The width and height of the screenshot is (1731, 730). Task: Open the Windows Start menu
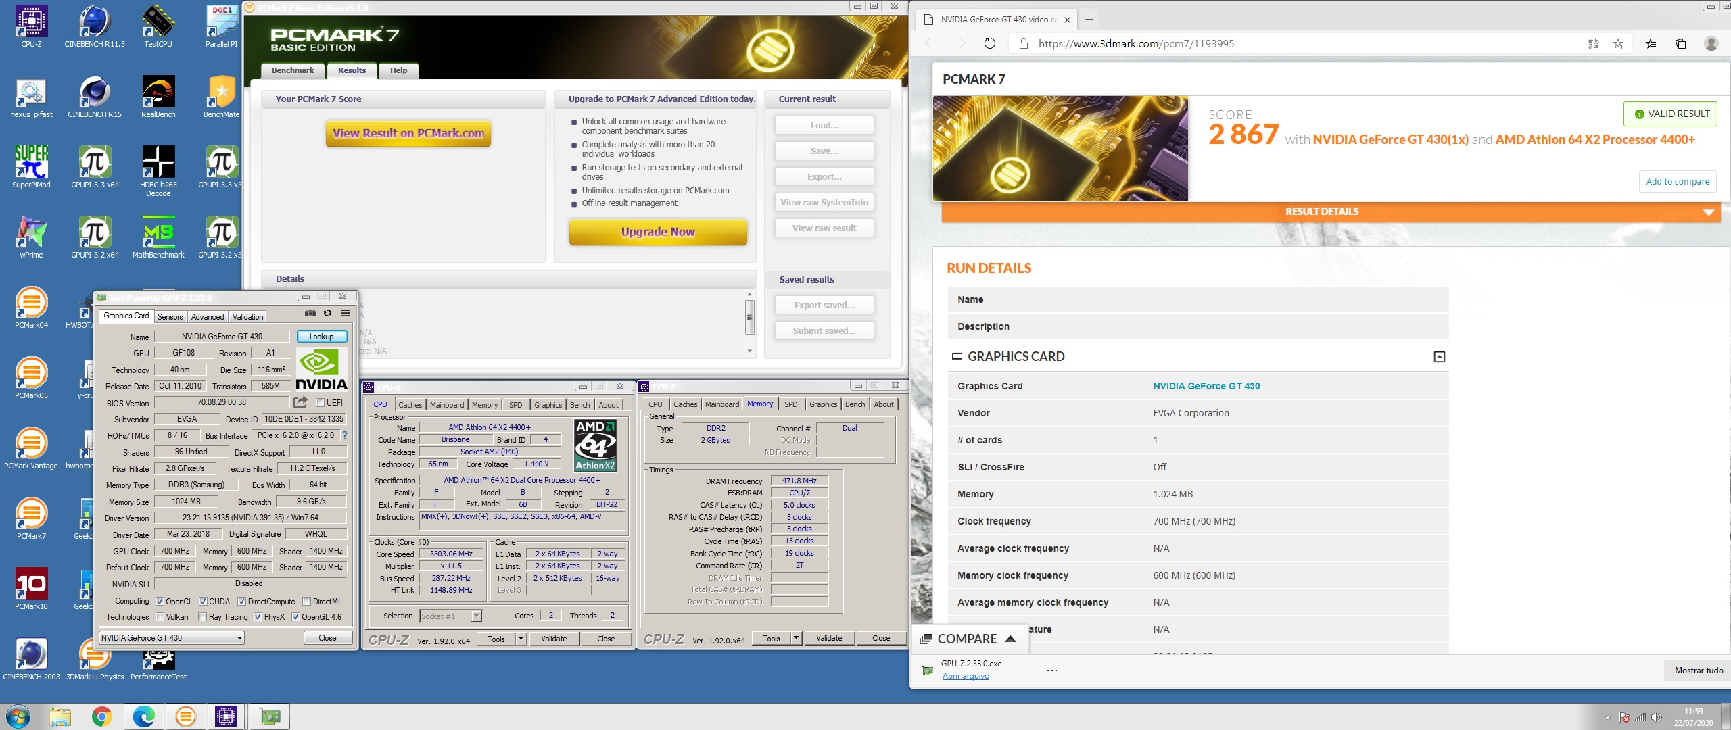[x=19, y=716]
